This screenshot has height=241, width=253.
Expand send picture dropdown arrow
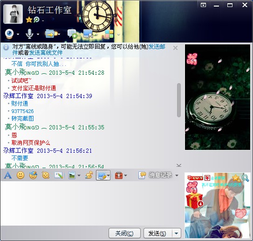click(x=79, y=175)
